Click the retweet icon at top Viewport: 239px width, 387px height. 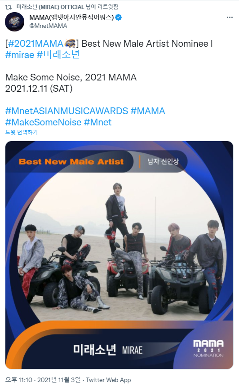pyautogui.click(x=9, y=7)
